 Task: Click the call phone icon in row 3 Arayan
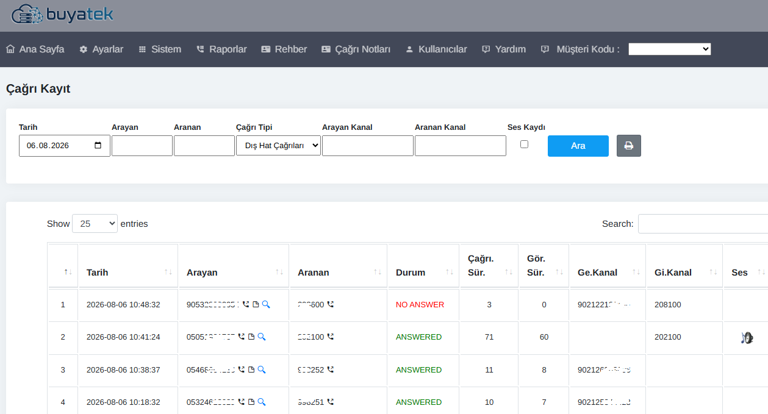pyautogui.click(x=241, y=369)
